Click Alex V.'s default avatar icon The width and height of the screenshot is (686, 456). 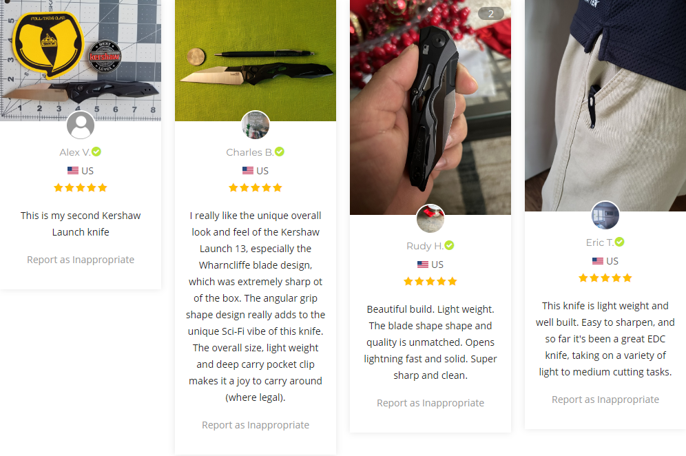(x=81, y=125)
